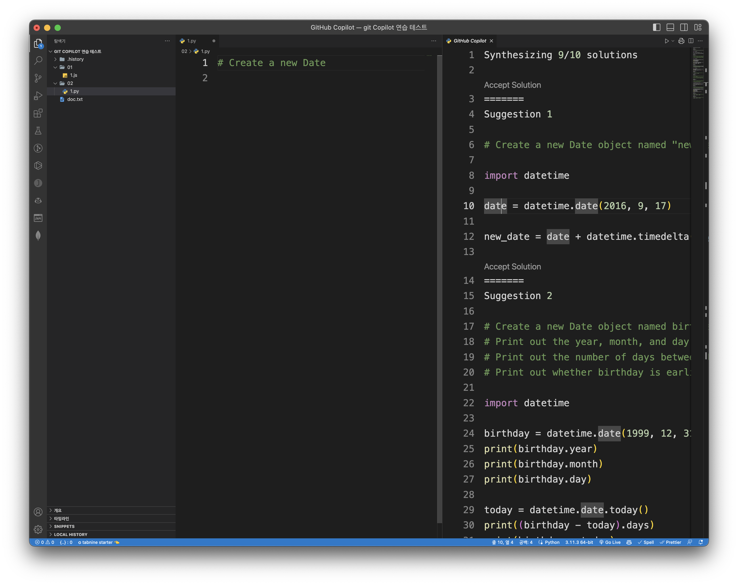Click feedback icon in status bar
Screen dimensions: 738x585
690,542
